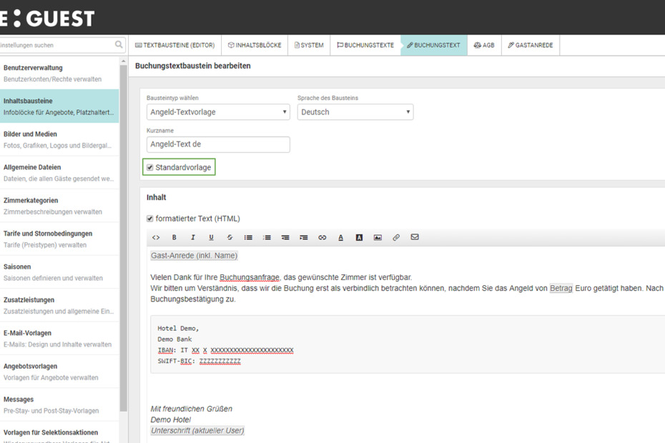Click the insert image icon

click(x=378, y=237)
